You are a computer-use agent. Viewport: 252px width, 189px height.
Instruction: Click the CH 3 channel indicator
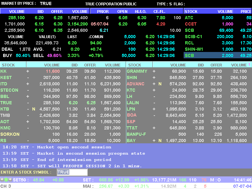[x=6, y=186]
